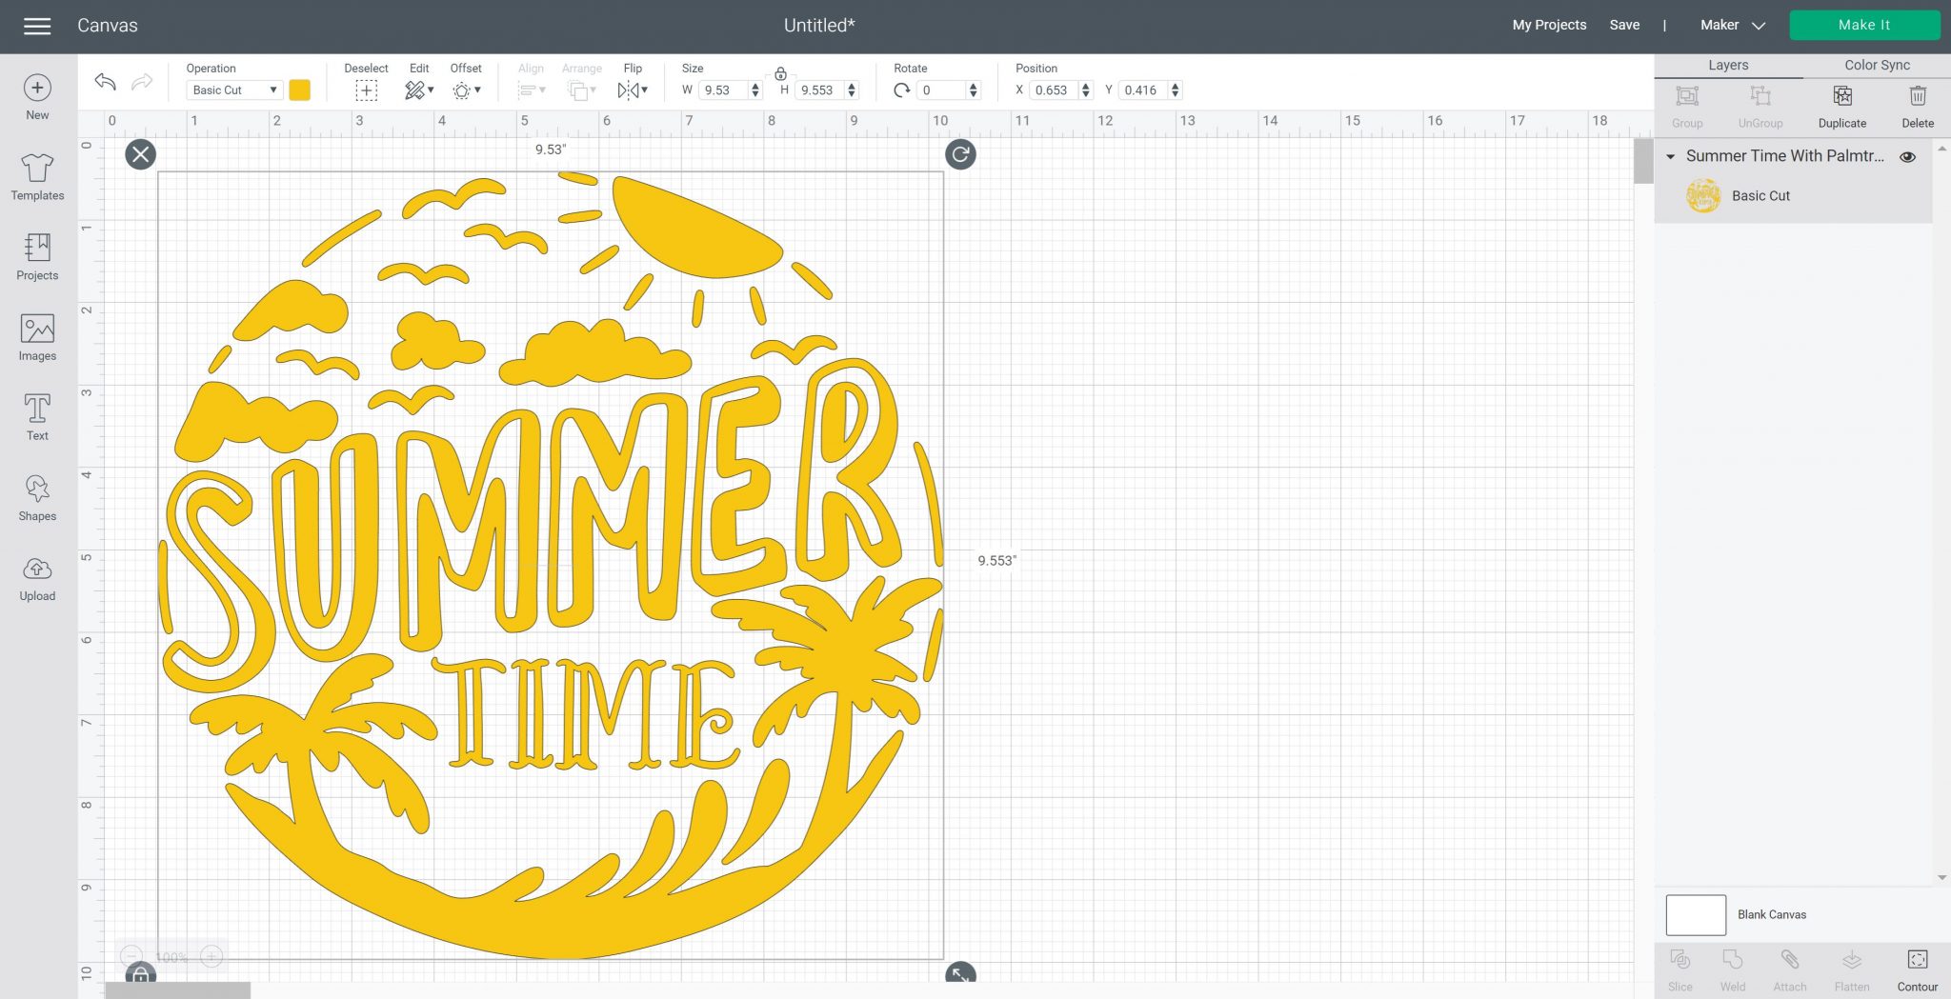Click the Slice tool icon
The image size is (1951, 999).
pos(1680,959)
